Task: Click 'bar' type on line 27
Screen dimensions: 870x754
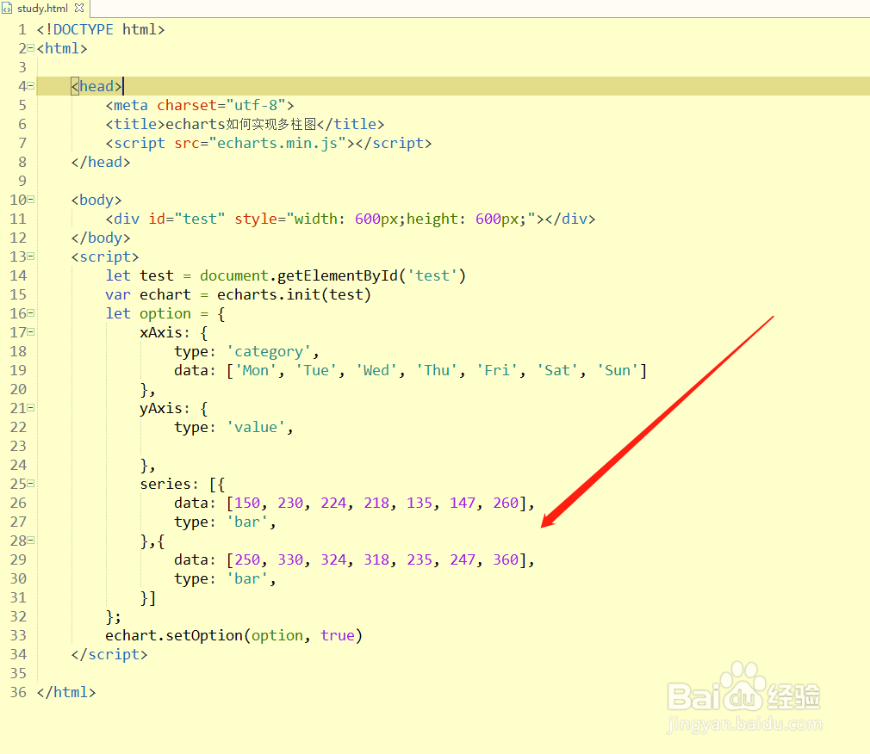Action: (247, 522)
